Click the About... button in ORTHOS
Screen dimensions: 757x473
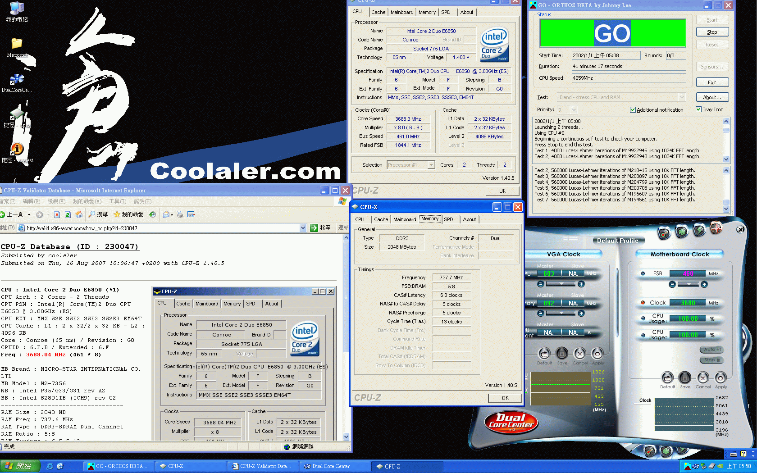[x=712, y=97]
